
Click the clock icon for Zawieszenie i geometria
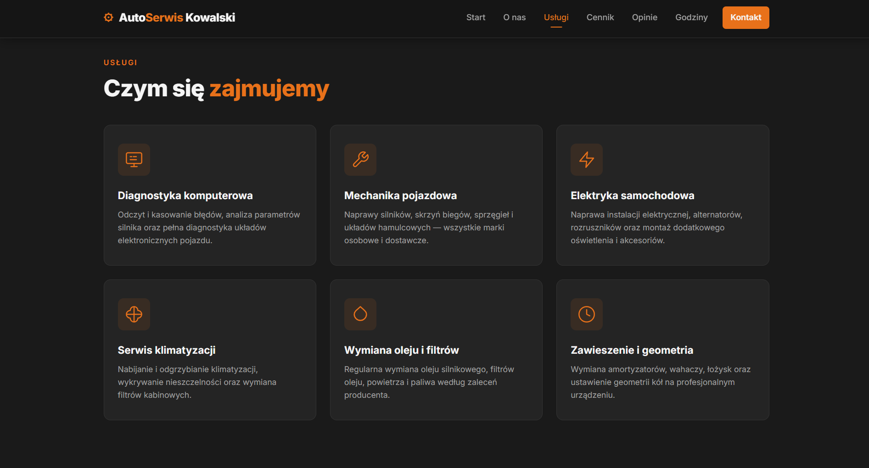587,314
